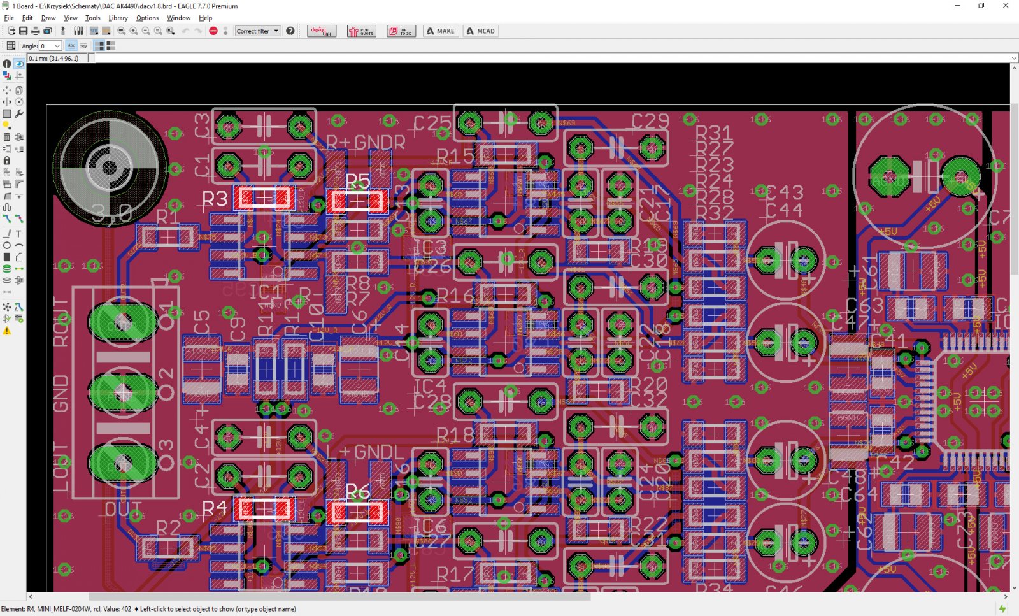The image size is (1019, 616).
Task: Select the Group tool
Action: click(x=6, y=113)
